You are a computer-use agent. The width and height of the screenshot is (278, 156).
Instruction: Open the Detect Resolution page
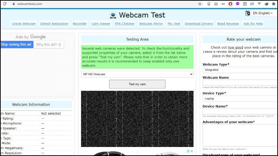(54, 24)
